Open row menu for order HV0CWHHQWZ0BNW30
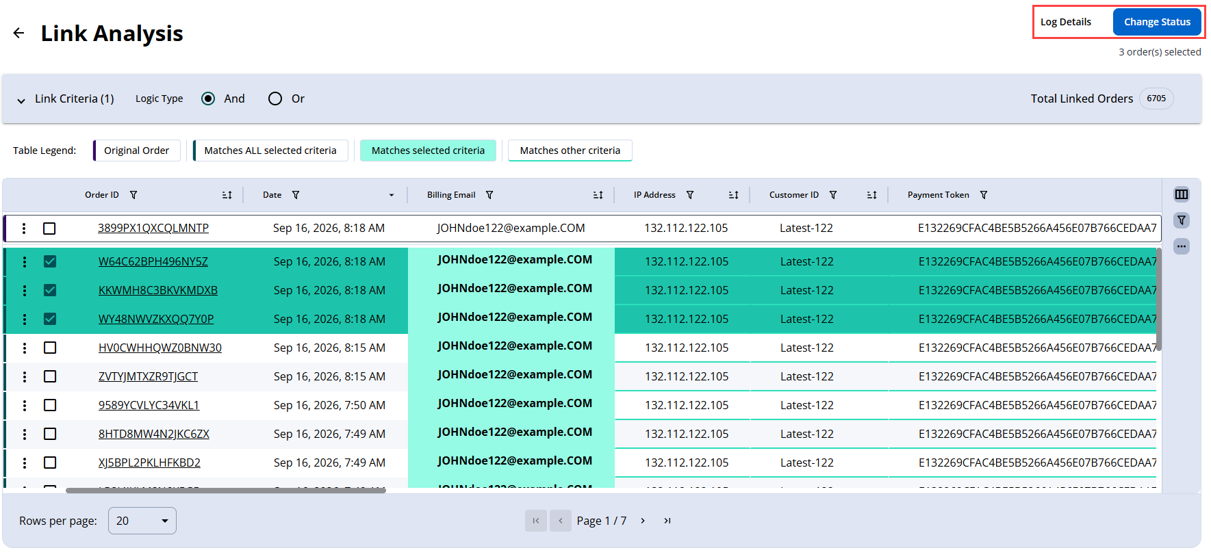The height and width of the screenshot is (559, 1211). [x=25, y=348]
